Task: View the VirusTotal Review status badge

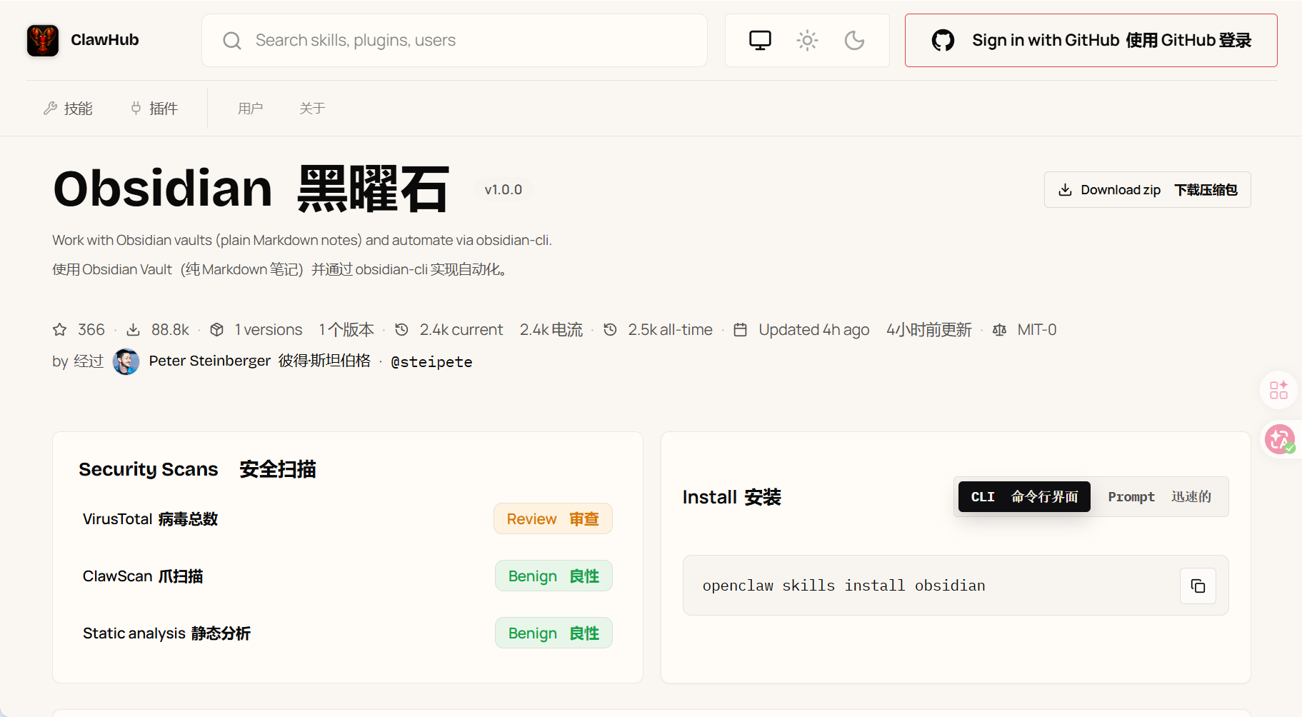Action: pos(553,519)
